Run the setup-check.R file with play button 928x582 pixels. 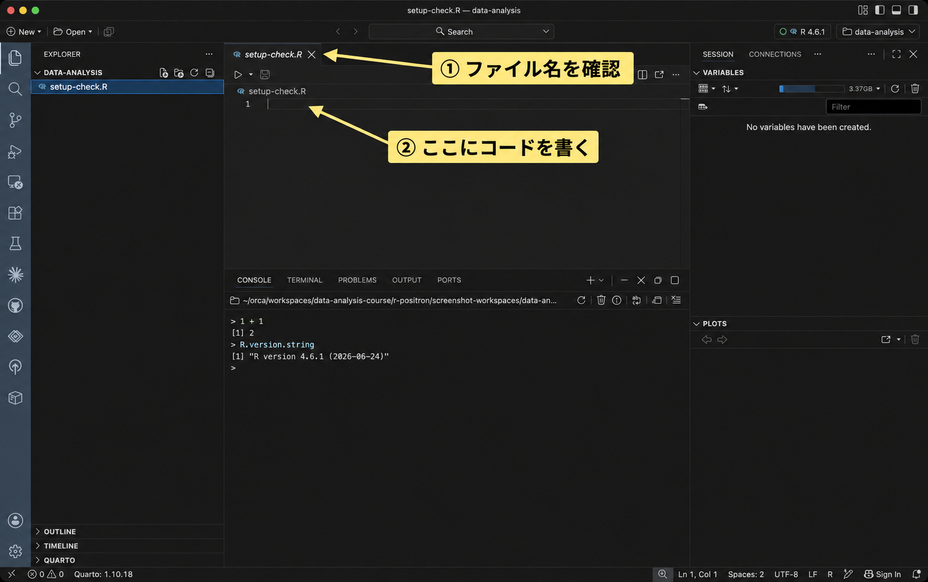[x=238, y=74]
